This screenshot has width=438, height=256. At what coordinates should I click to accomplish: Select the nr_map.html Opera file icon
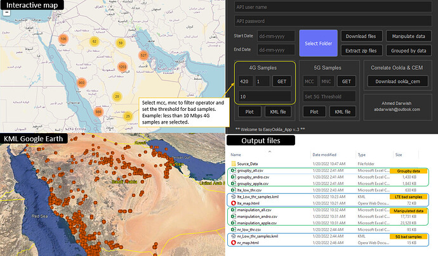click(x=234, y=243)
